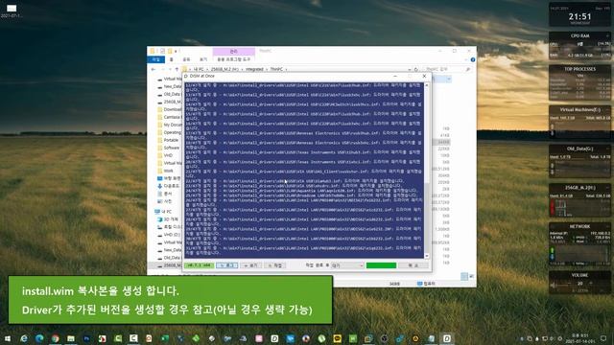
Task: Click the 작업 button in DISM at Once
Action: coord(275,265)
